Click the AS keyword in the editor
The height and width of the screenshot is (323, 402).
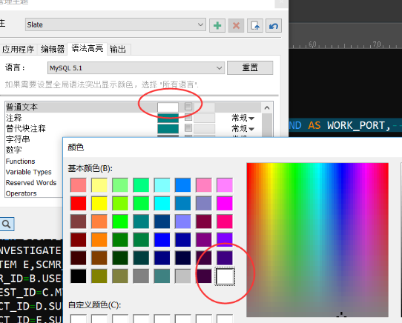point(314,125)
